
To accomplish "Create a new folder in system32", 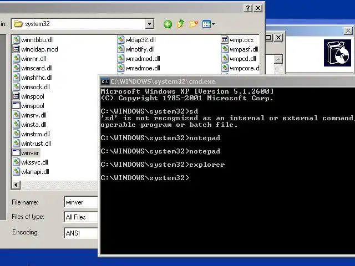I will 194,24.
